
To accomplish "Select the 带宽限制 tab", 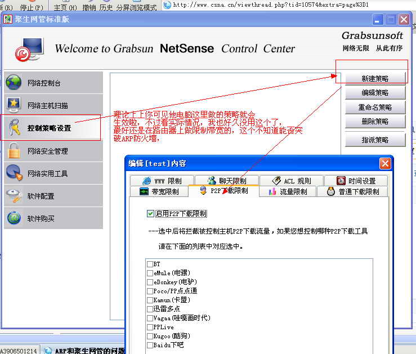I will coord(159,191).
